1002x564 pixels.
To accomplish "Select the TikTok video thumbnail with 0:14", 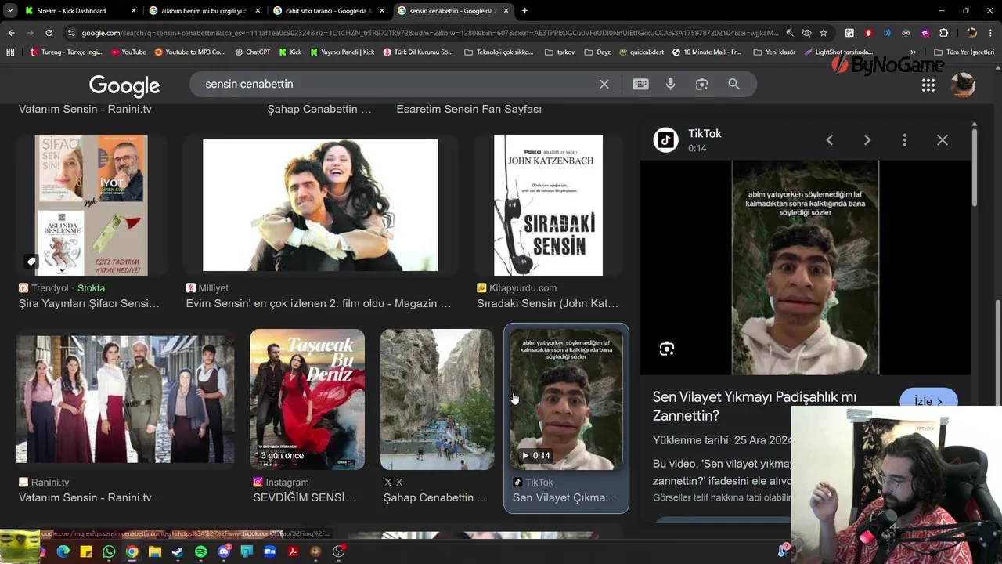I will 566,399.
